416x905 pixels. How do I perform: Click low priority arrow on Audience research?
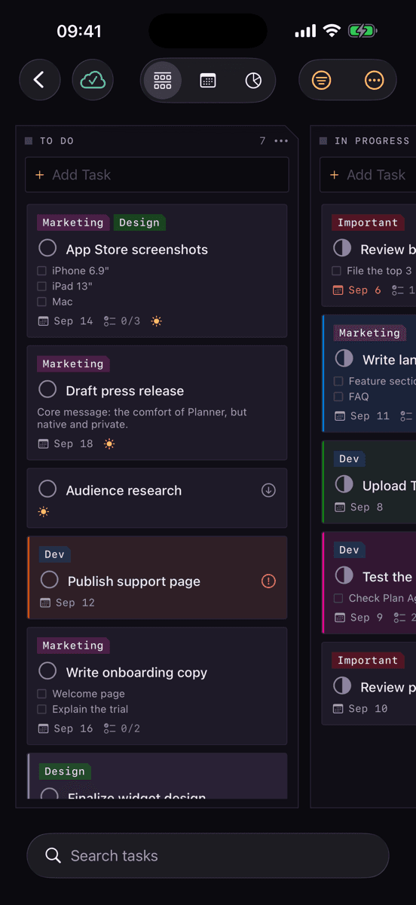tap(268, 490)
